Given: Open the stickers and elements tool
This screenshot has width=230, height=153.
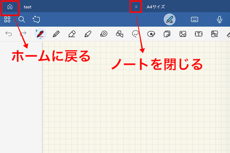Looking at the screenshot, I should point(151,34).
